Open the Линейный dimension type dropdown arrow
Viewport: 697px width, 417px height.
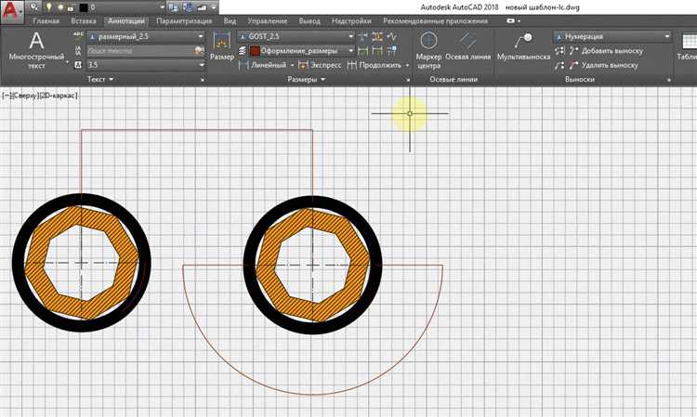[x=292, y=65]
